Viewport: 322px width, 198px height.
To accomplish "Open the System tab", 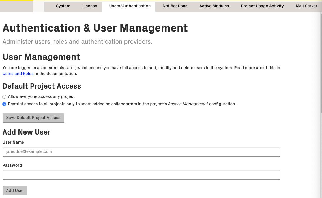I will coord(63,6).
